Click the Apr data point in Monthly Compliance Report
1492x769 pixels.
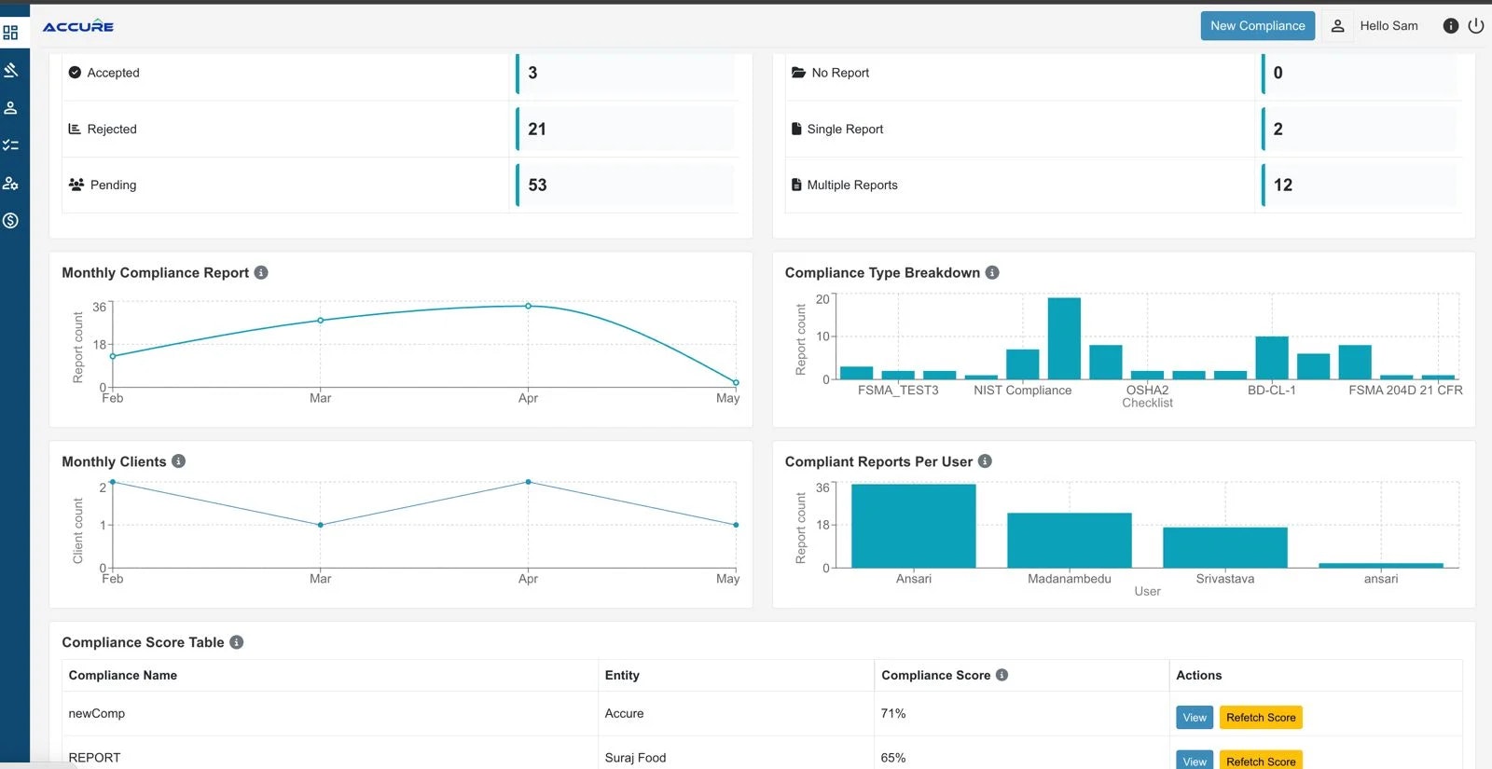(x=528, y=306)
